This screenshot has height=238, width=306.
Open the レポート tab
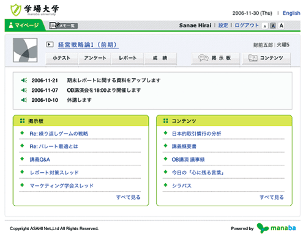click(x=128, y=58)
